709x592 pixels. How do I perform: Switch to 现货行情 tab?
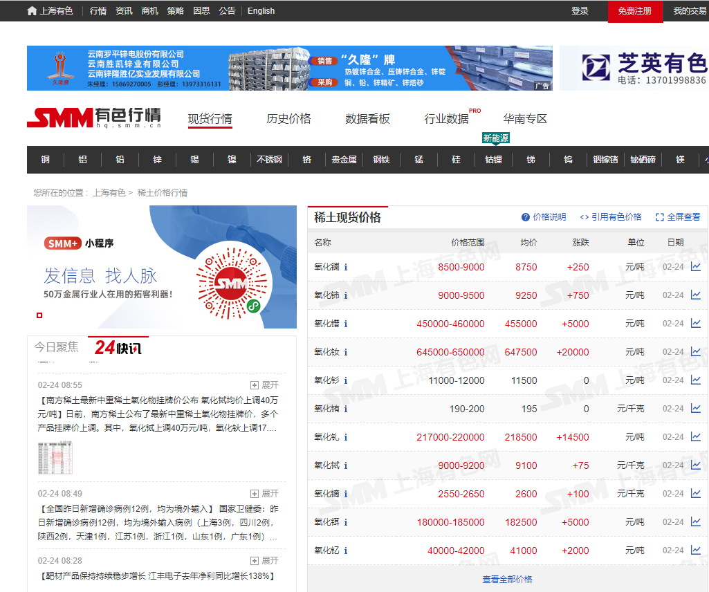[x=210, y=119]
